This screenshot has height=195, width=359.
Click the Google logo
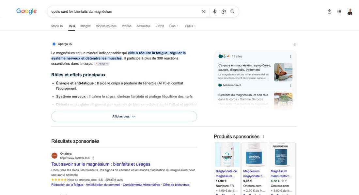point(26,11)
